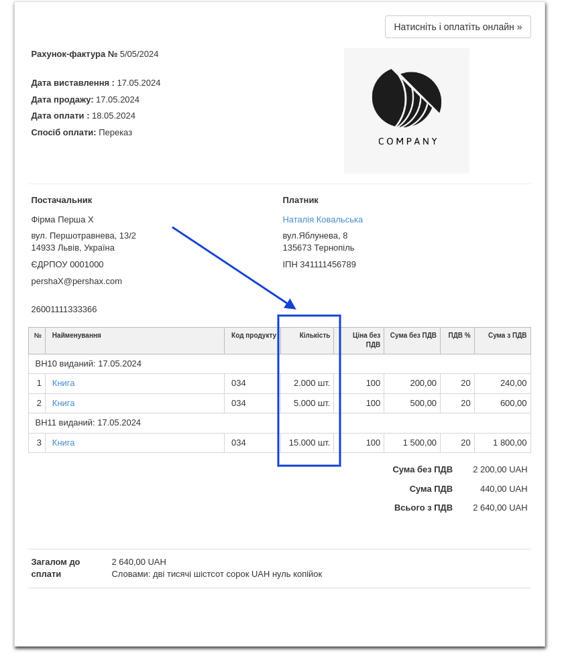Click the bank account number 26001111333366

click(x=64, y=310)
